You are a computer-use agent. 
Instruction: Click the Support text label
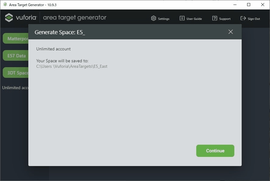[225, 19]
